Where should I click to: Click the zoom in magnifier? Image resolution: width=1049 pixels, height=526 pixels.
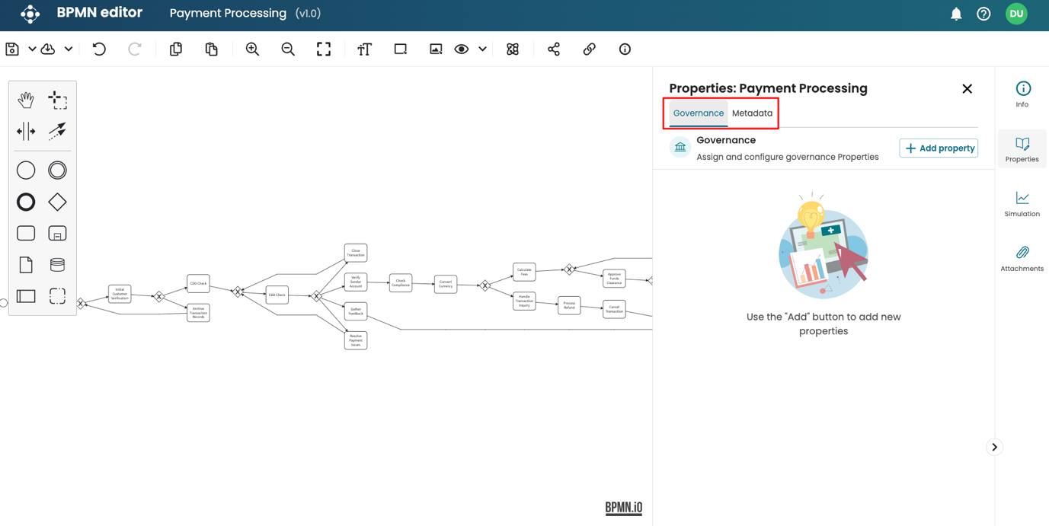click(252, 49)
